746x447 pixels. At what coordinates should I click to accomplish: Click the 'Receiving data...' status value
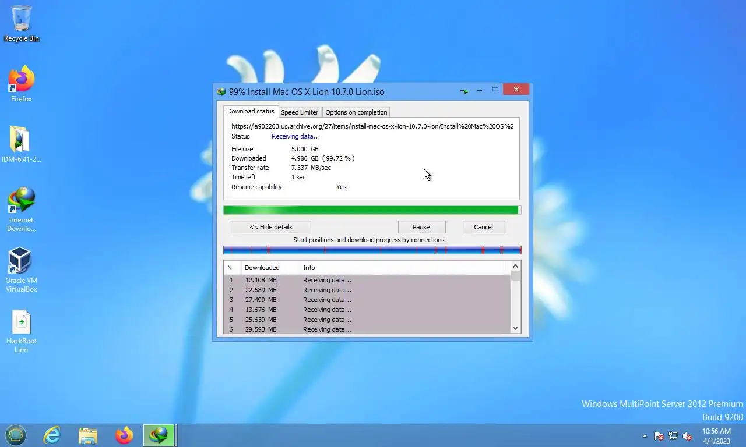point(295,136)
